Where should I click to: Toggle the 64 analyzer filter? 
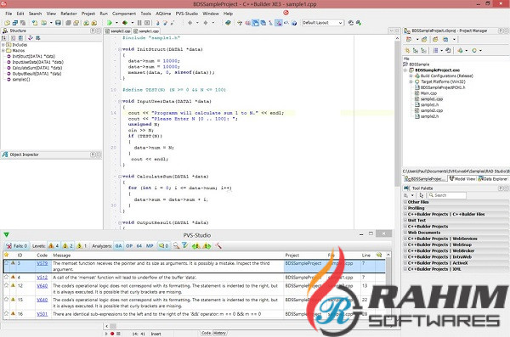tap(139, 246)
